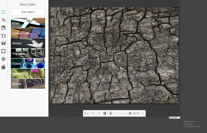207x133 pixels.
Task: Open the layers flatten icon in toolbar
Action: (x=86, y=113)
